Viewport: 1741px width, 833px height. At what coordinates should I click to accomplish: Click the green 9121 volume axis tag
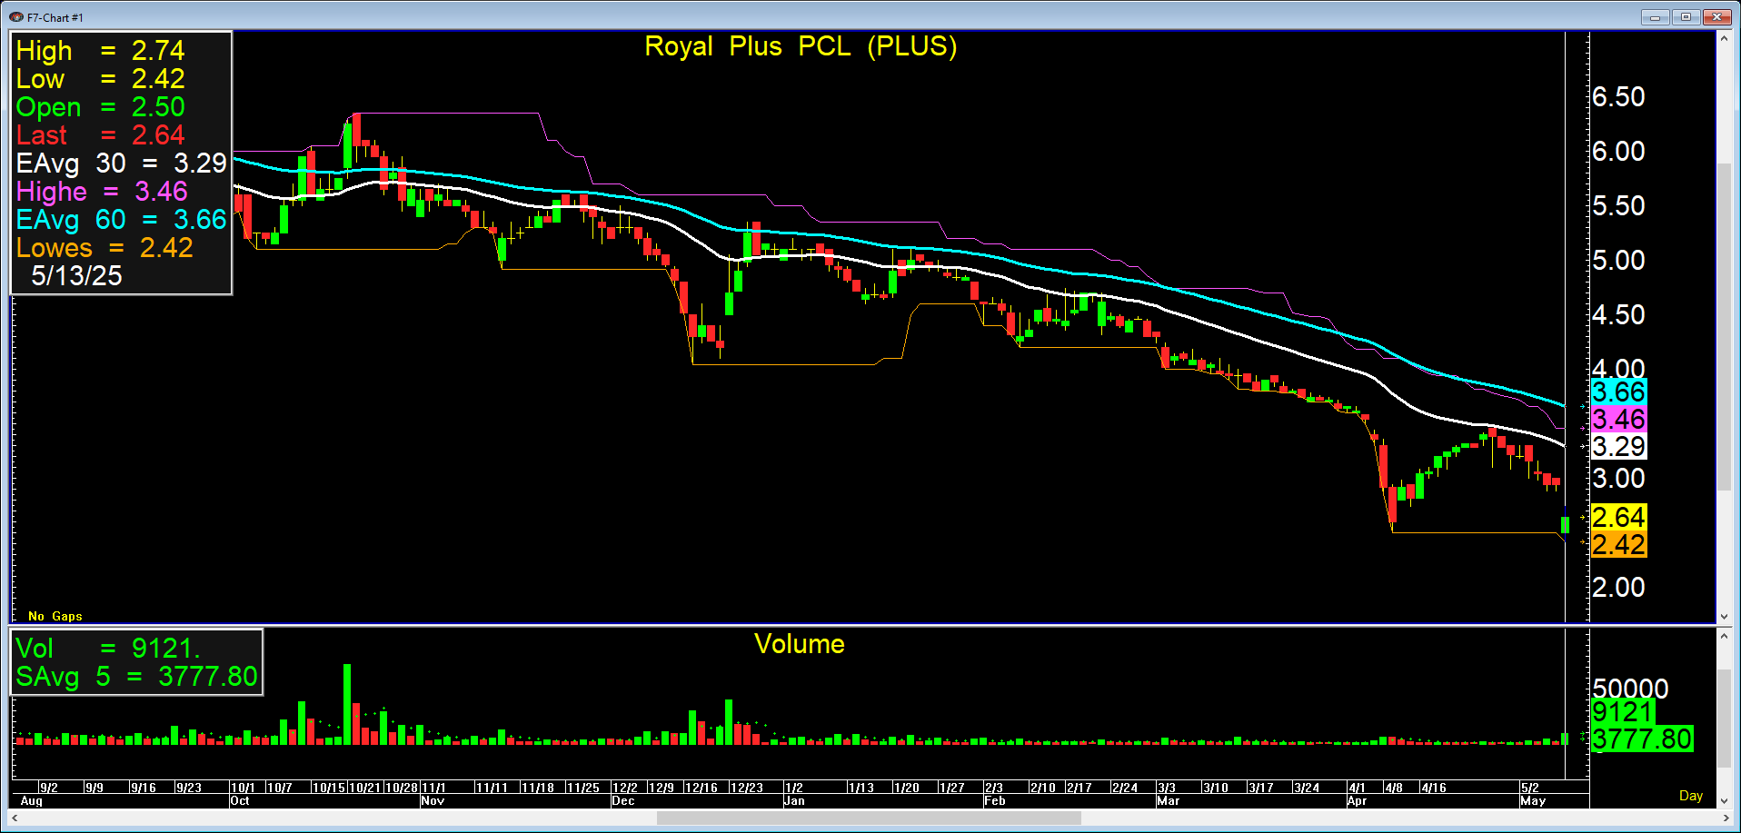coord(1622,711)
